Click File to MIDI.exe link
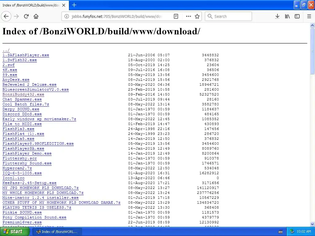The height and width of the screenshot is (236, 315). (22, 124)
